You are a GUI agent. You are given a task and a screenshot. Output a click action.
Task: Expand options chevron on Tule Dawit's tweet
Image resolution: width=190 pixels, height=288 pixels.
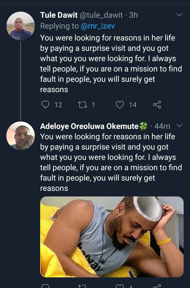coord(179,15)
